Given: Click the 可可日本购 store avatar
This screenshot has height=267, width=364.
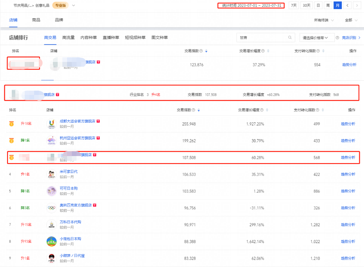Looking at the screenshot, I should coord(51,191).
